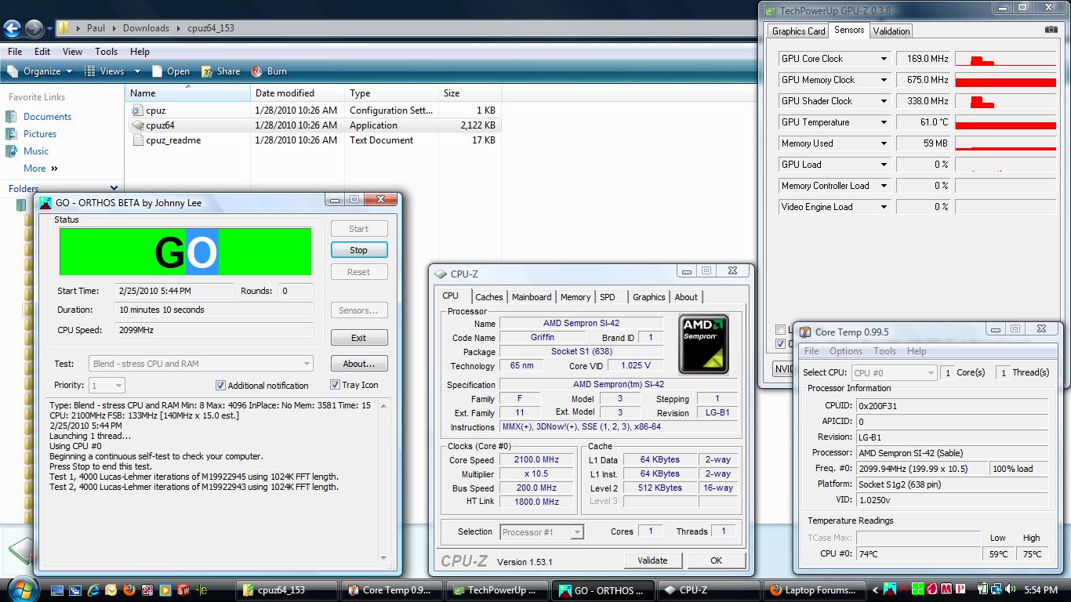
Task: Go forward in Explorer navigation
Action: click(x=34, y=29)
